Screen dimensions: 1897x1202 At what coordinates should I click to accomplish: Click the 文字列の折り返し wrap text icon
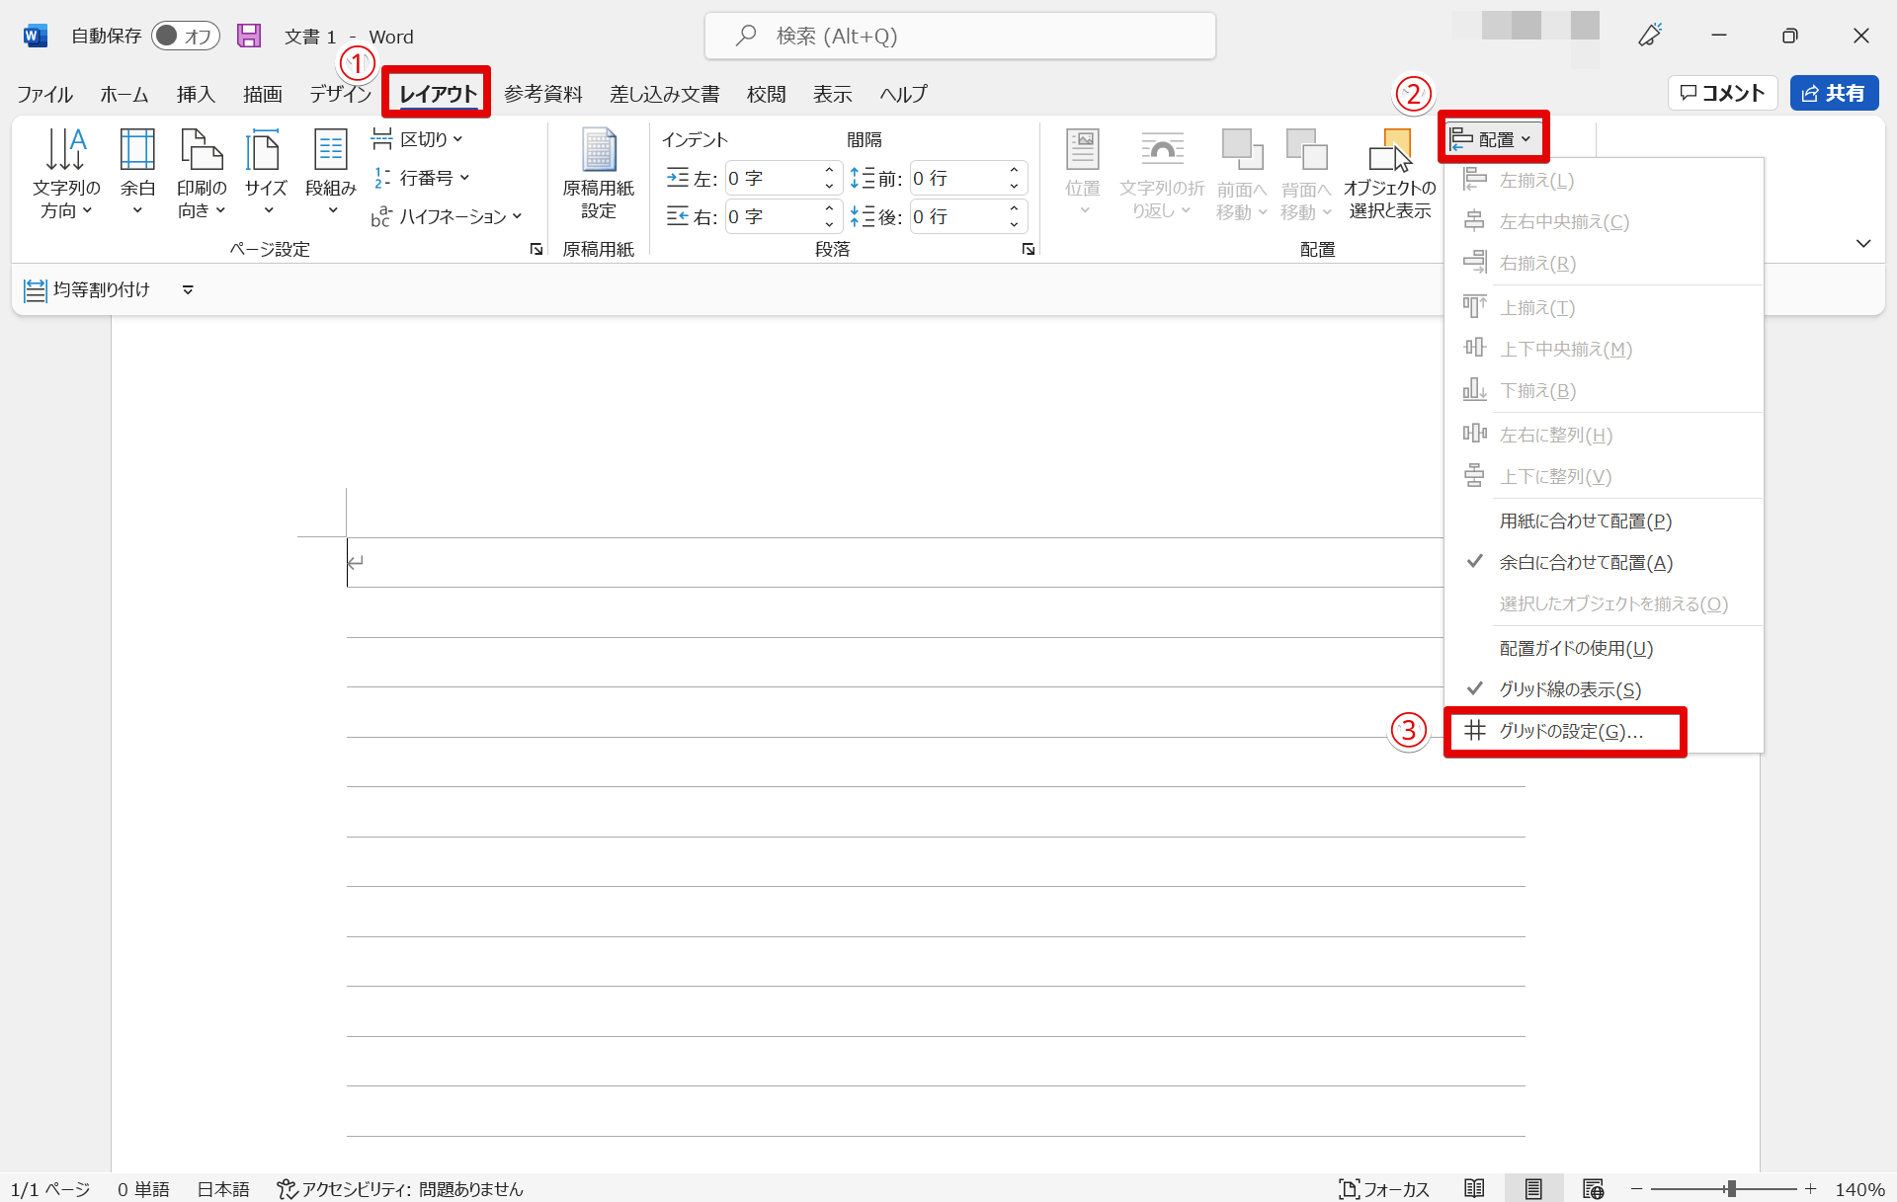pos(1162,150)
